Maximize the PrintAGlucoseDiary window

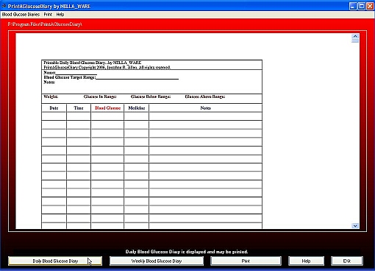point(362,6)
